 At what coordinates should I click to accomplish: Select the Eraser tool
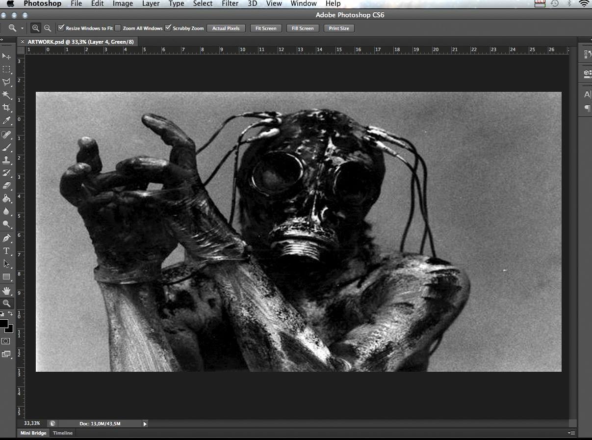[x=6, y=186]
